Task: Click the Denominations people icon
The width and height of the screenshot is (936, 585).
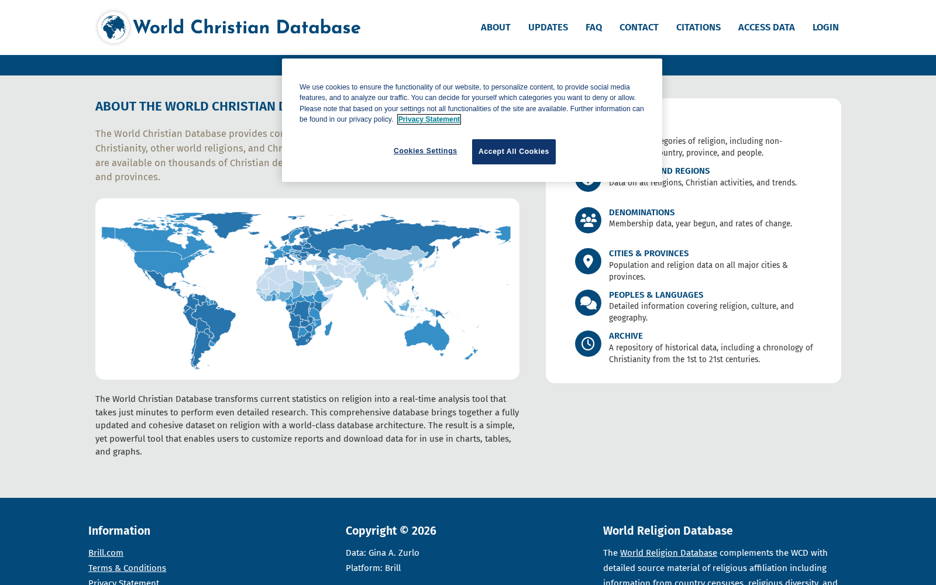Action: pyautogui.click(x=588, y=220)
